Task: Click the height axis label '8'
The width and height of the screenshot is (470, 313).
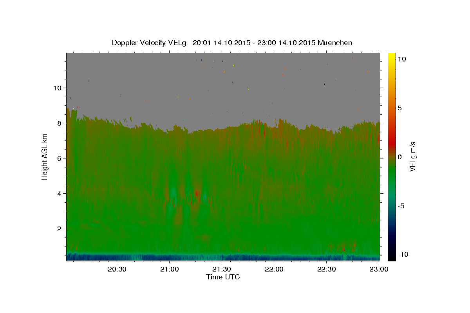Action: click(x=60, y=123)
